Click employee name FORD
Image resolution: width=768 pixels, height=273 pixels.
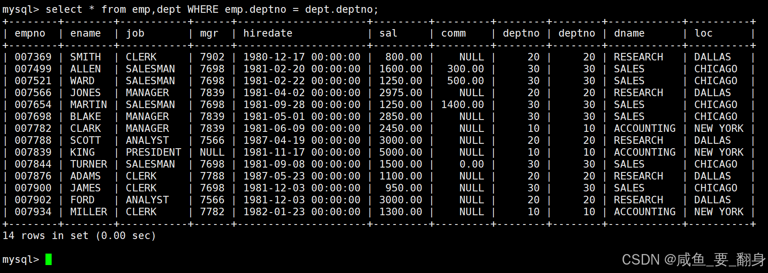click(83, 200)
